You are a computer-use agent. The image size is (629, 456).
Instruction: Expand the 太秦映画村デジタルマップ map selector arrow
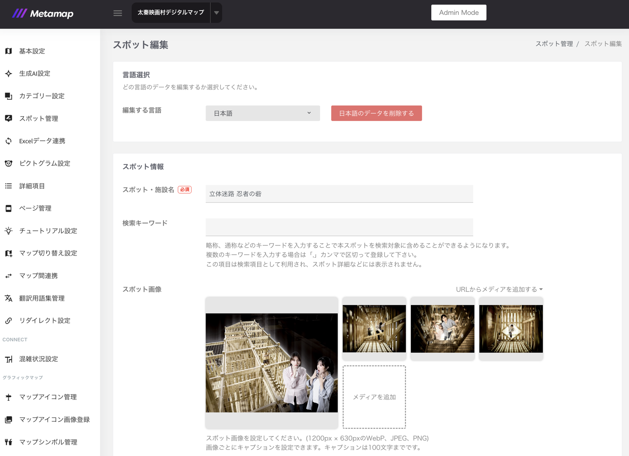point(216,13)
